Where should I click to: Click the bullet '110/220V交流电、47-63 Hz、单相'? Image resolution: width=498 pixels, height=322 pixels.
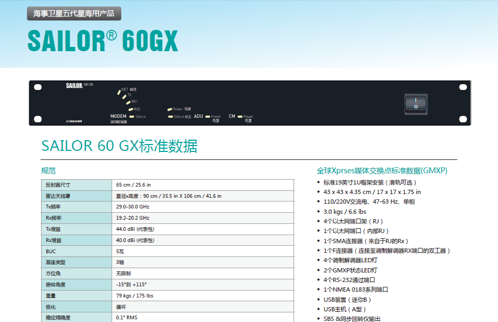click(369, 202)
